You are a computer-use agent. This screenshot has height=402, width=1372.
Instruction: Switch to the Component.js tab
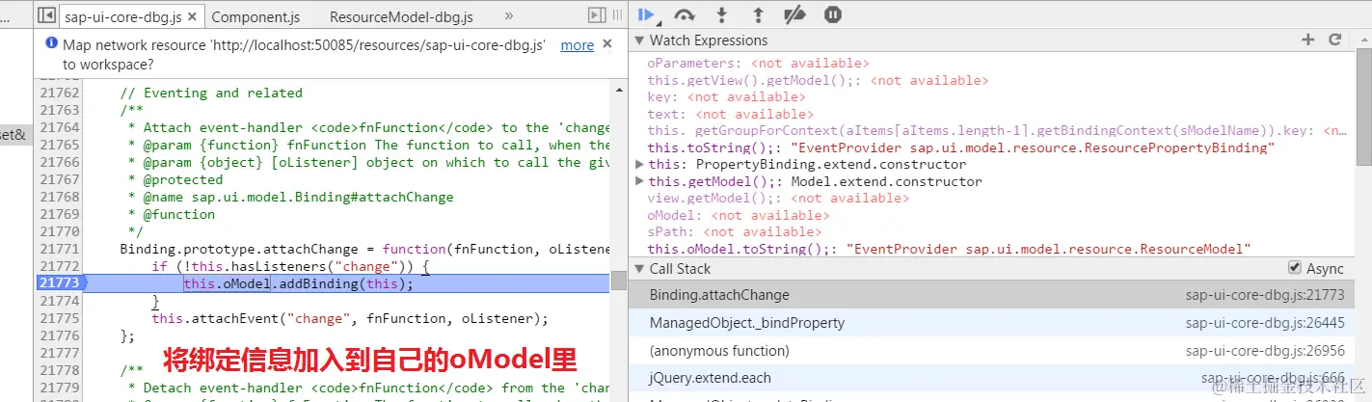[x=255, y=17]
